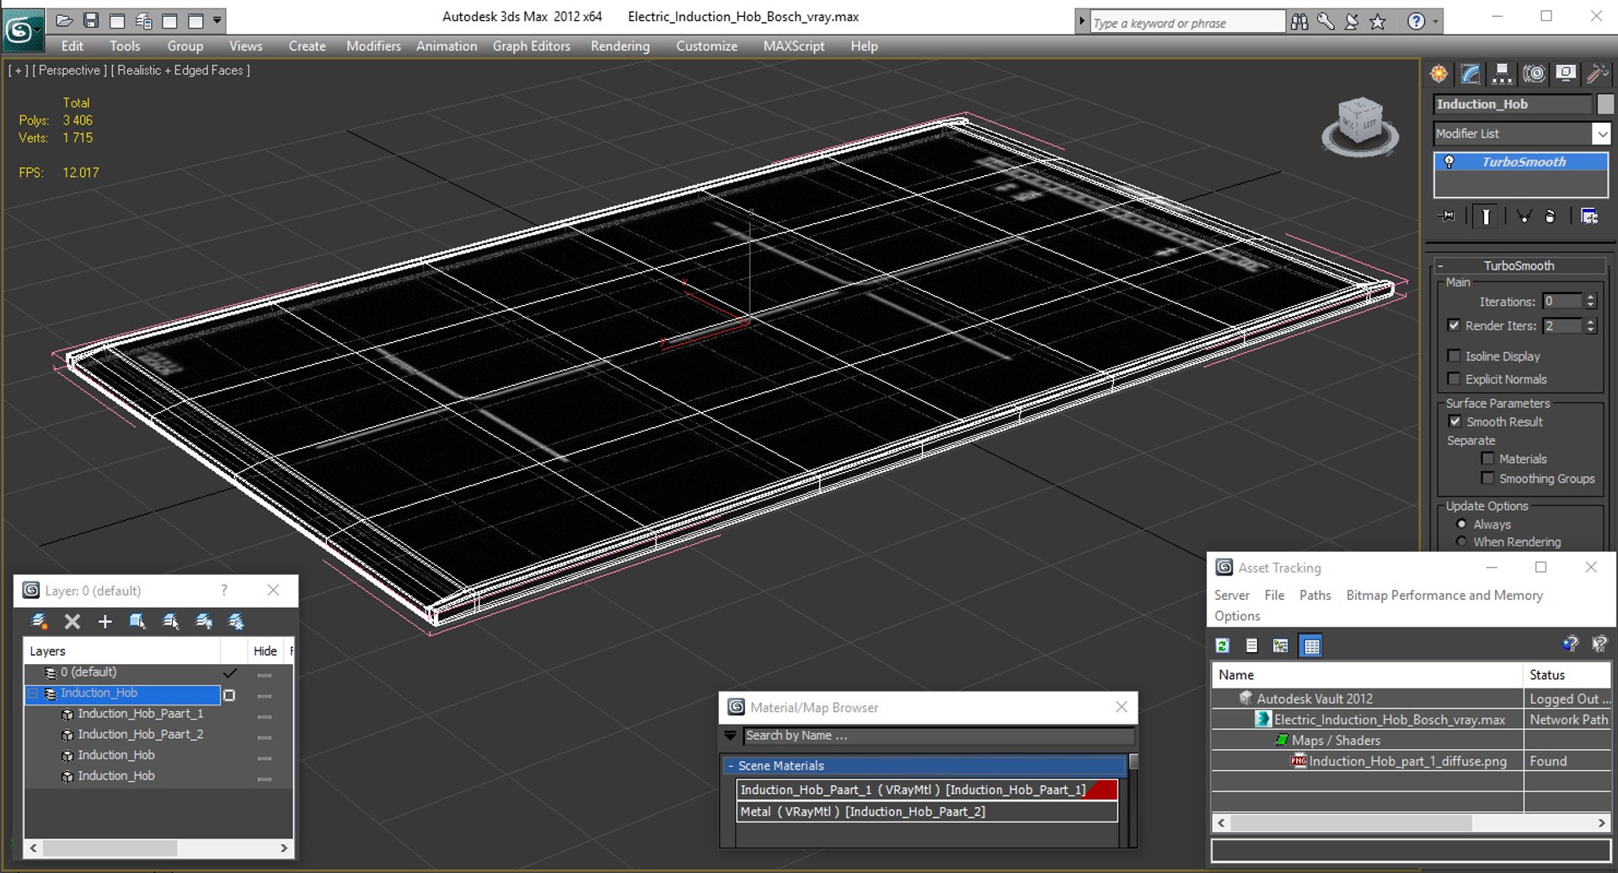
Task: Click Create New Layer icon
Action: [39, 622]
